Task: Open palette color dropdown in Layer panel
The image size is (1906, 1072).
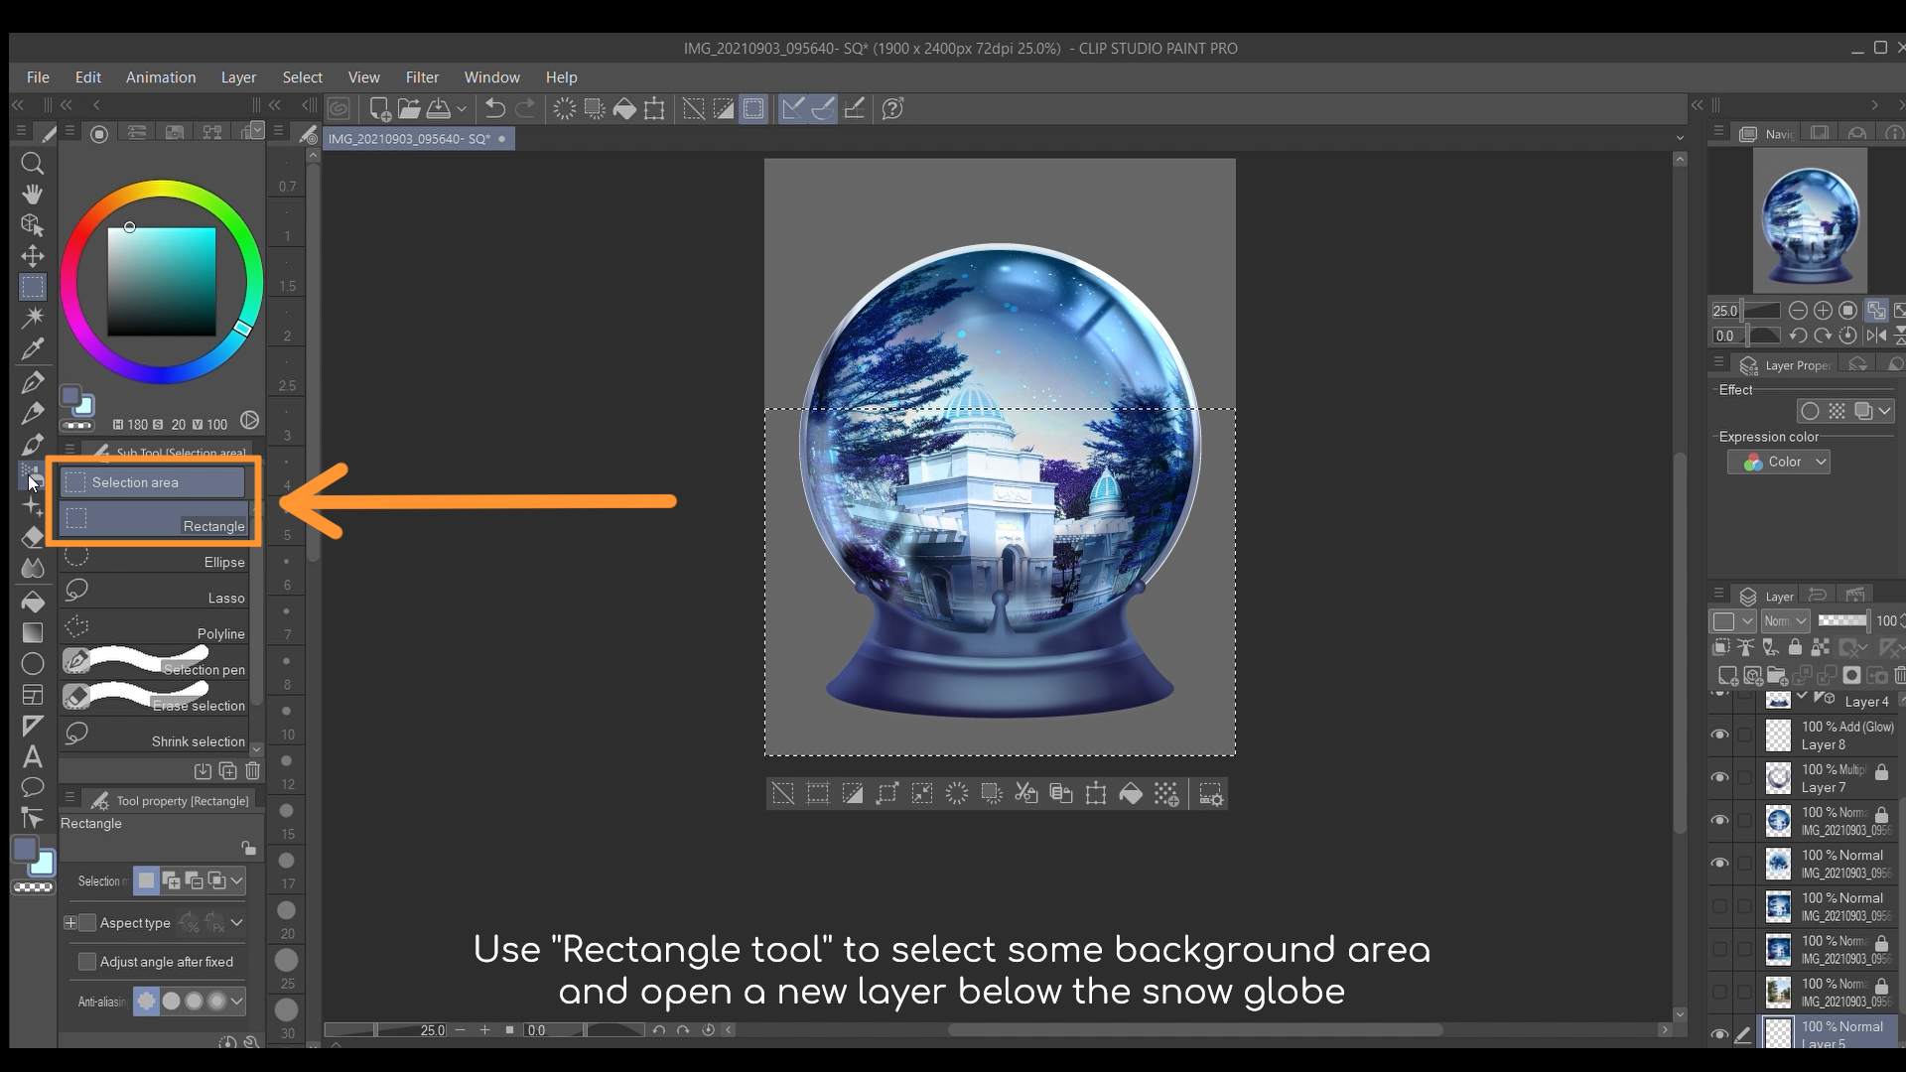Action: click(1733, 621)
